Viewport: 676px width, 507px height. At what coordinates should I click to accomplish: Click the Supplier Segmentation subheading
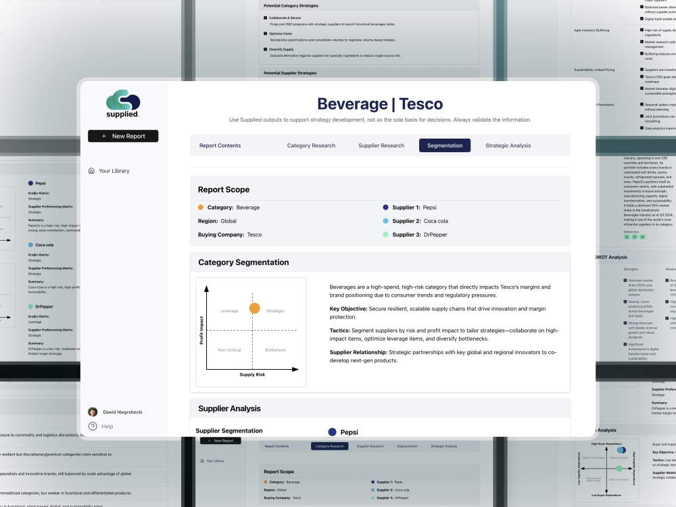pyautogui.click(x=229, y=431)
